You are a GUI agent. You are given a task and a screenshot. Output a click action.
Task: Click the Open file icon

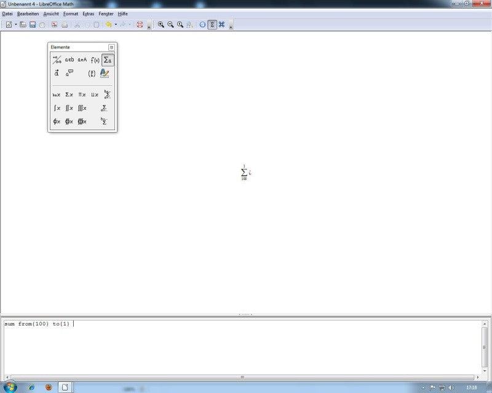pos(23,25)
